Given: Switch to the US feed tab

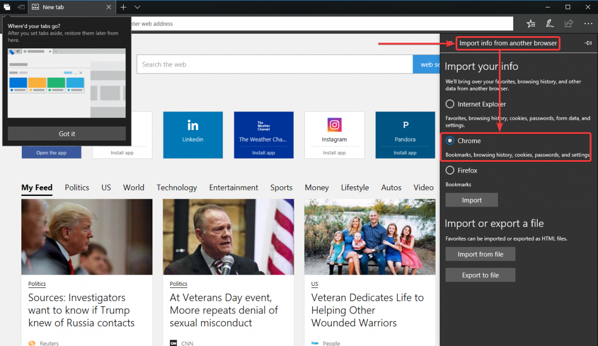Looking at the screenshot, I should 106,187.
